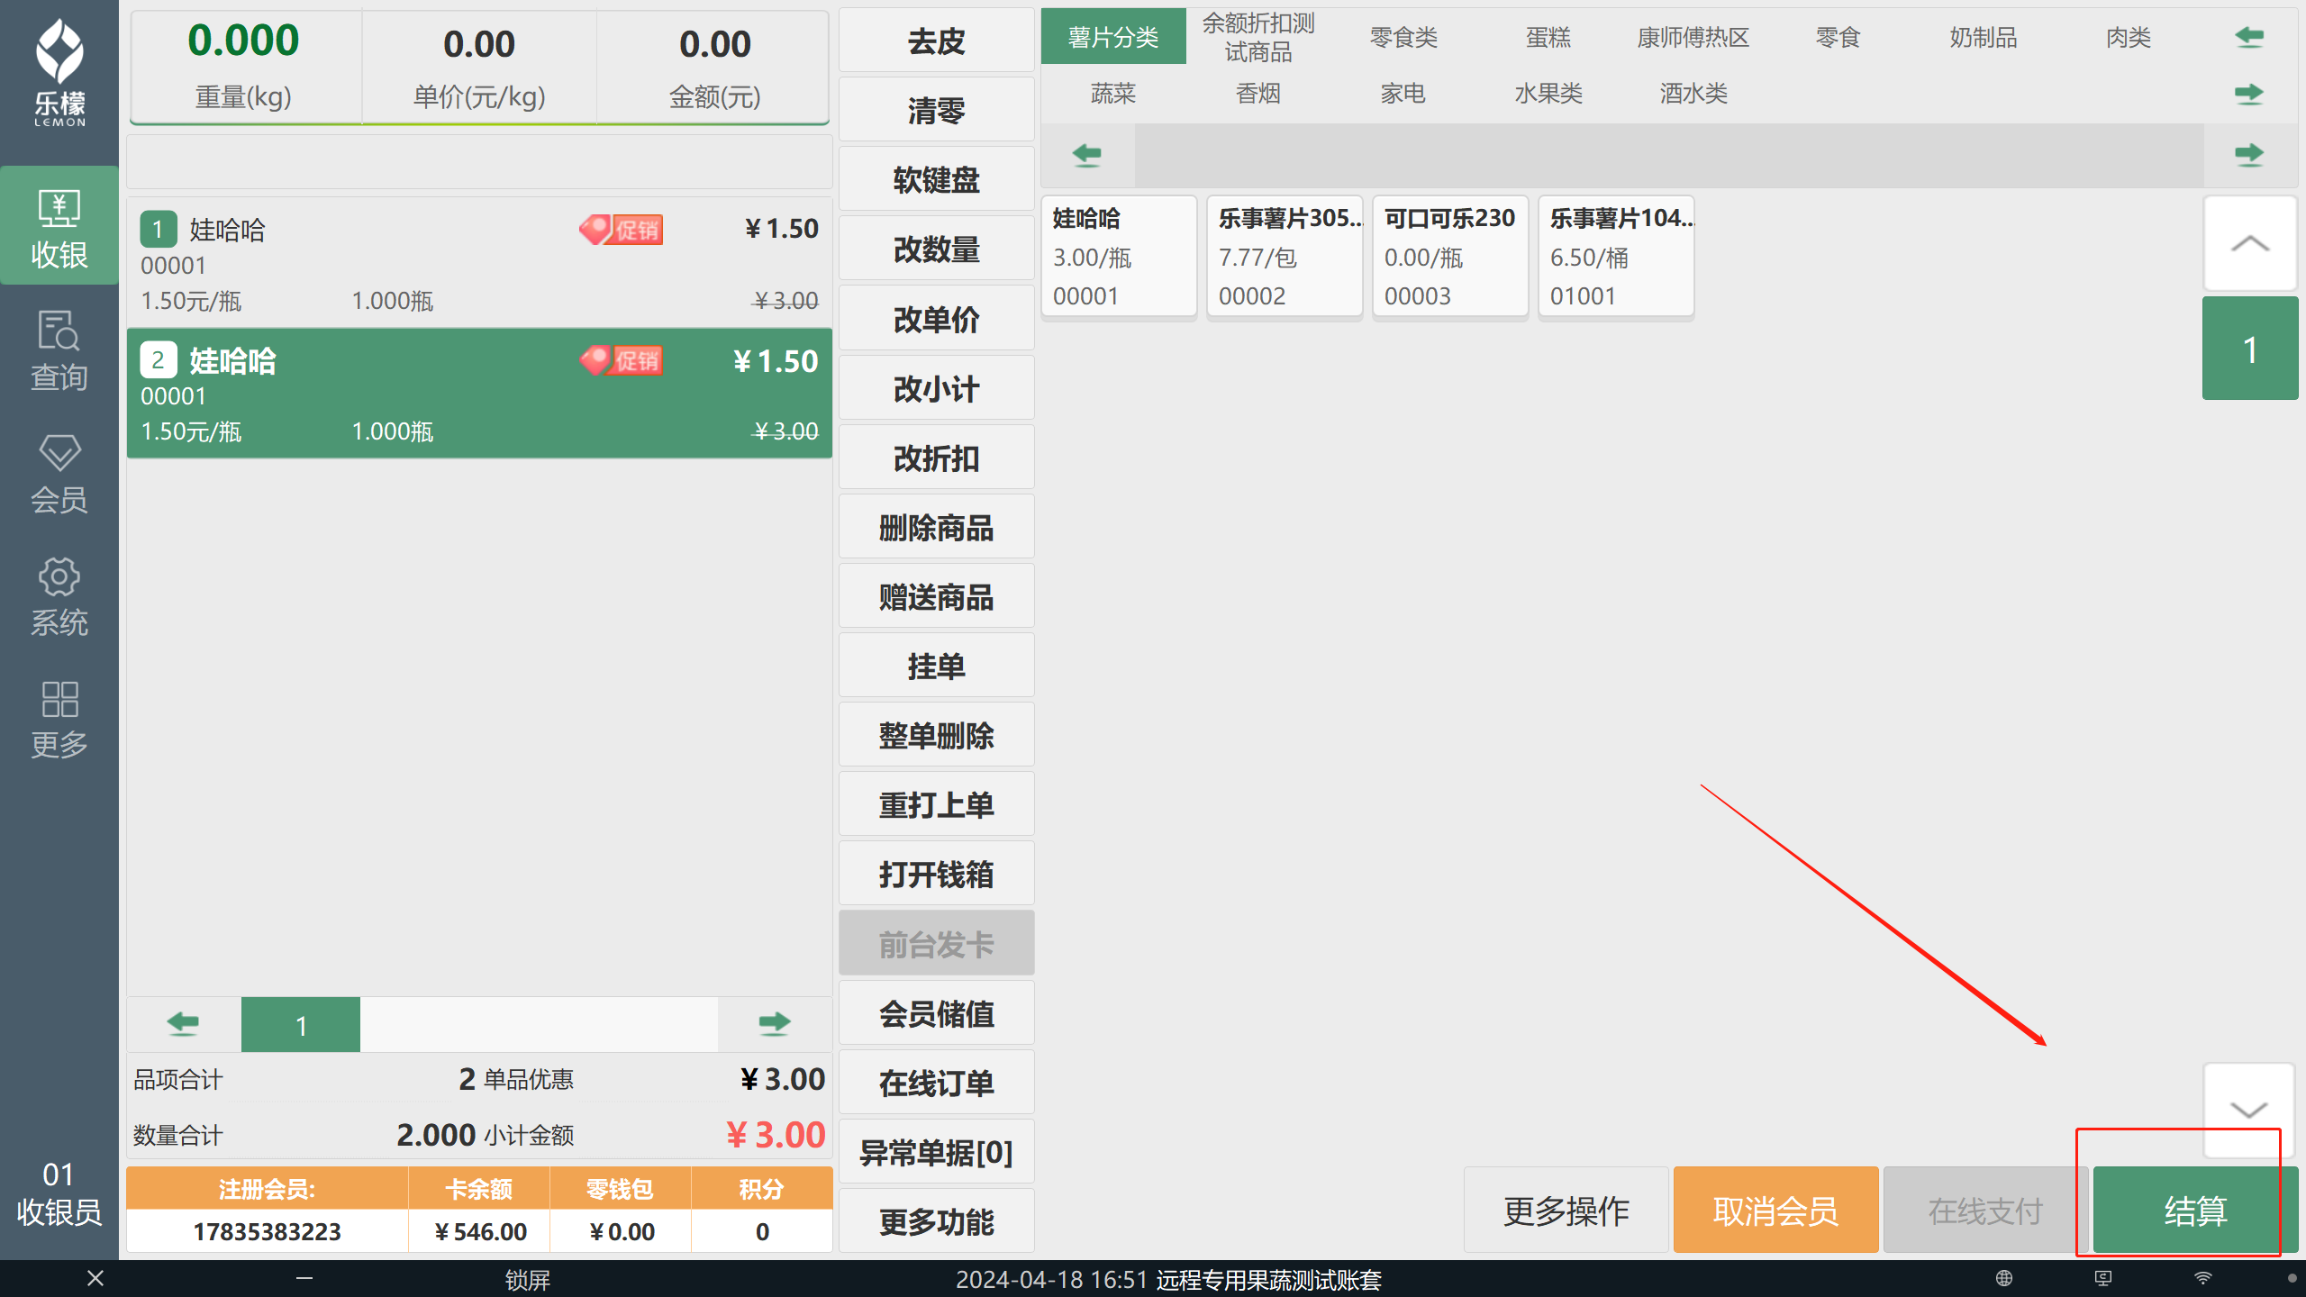
Task: Click left arrow in subcategory bar
Action: [1087, 155]
